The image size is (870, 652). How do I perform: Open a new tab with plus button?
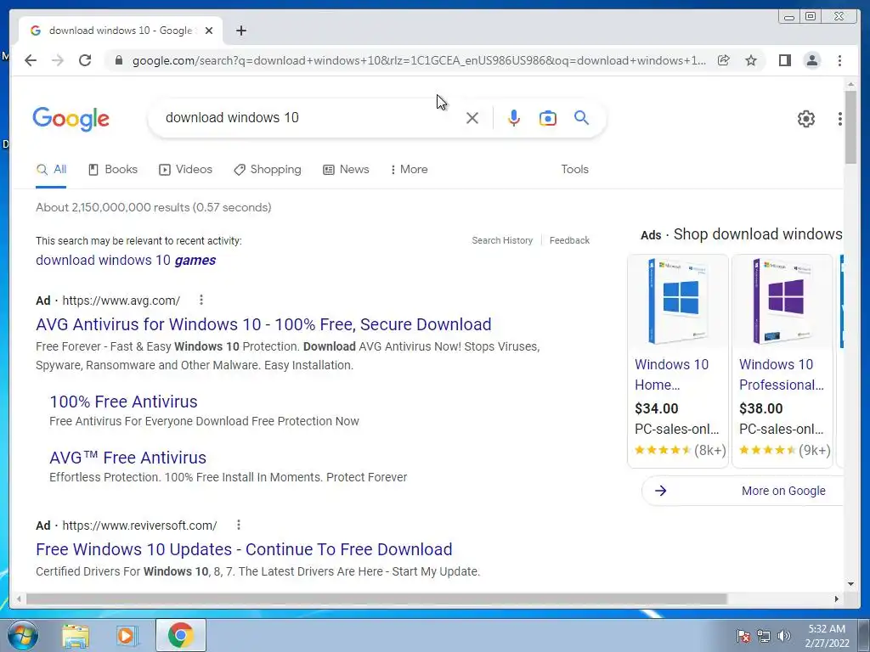(x=240, y=31)
